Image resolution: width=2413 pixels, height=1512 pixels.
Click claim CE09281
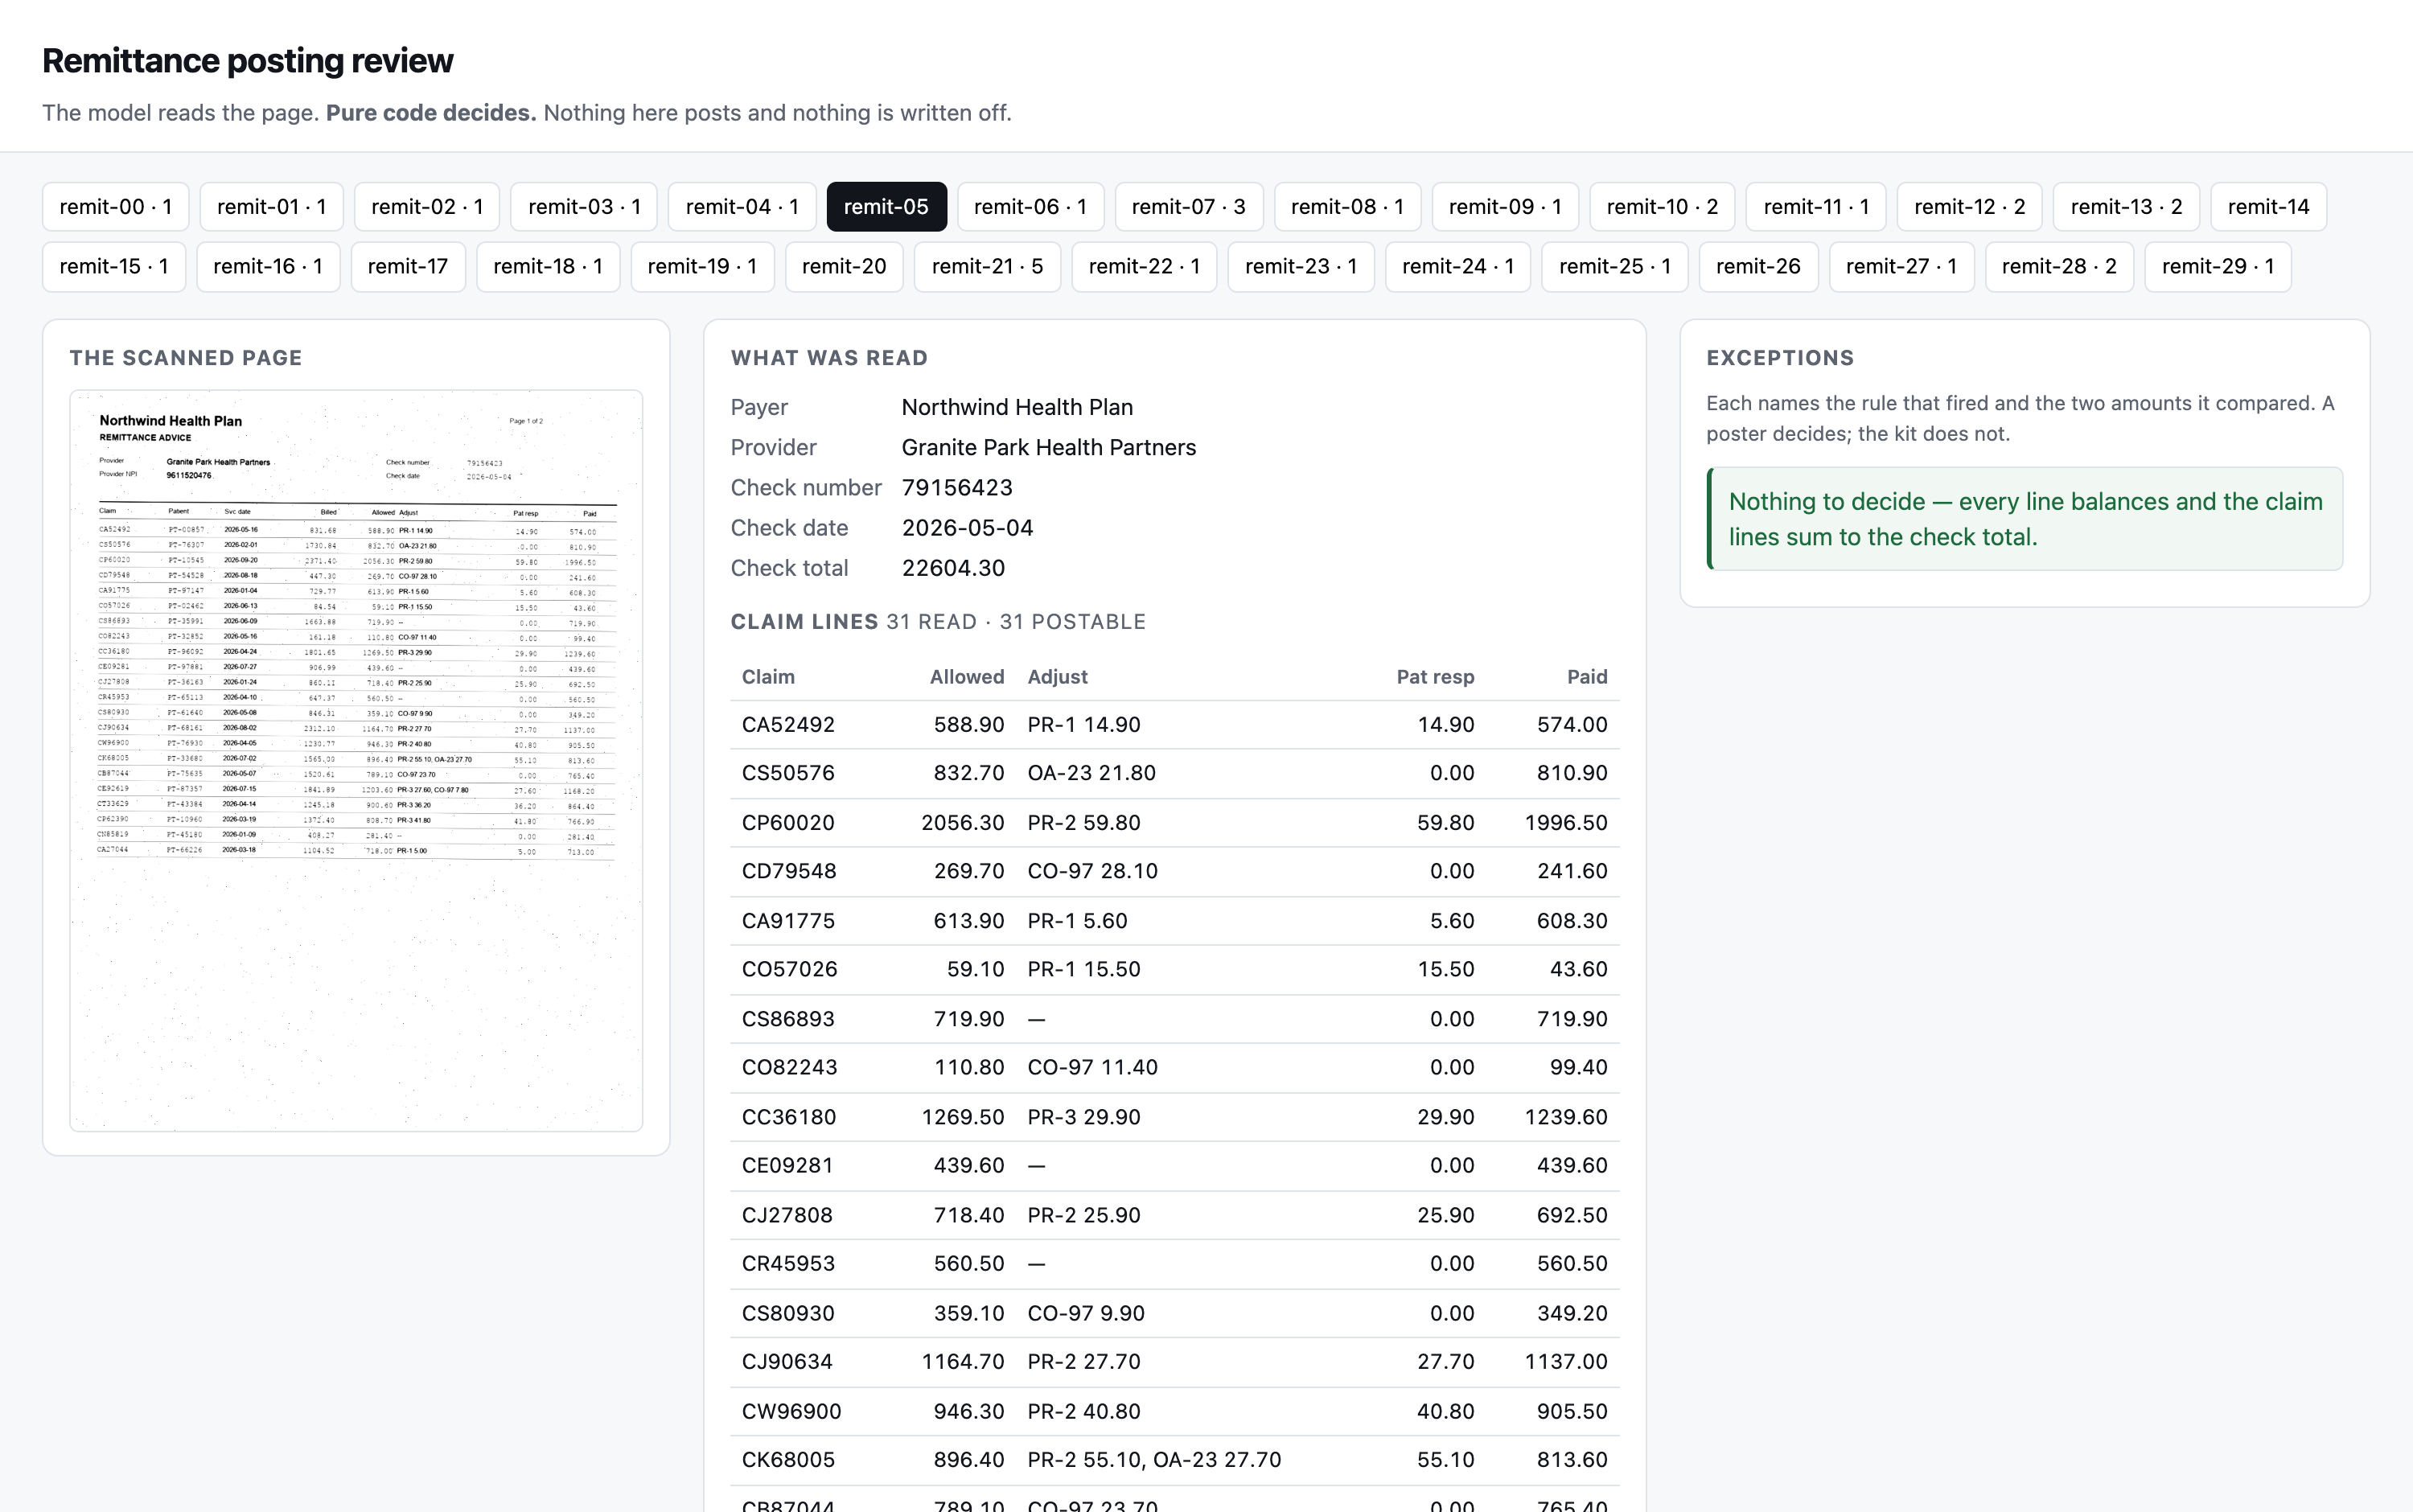787,1165
